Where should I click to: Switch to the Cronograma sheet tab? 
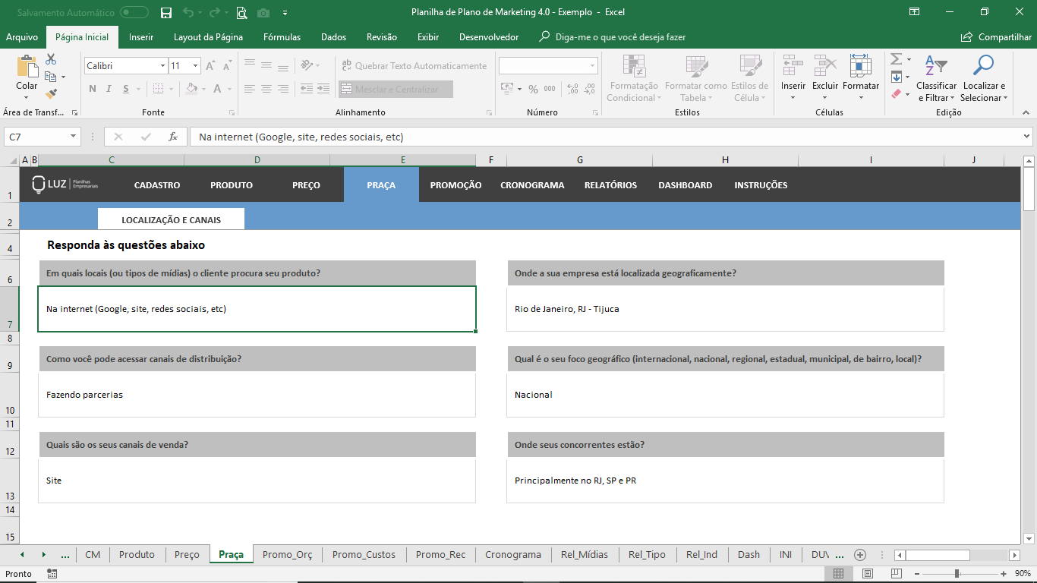(513, 555)
